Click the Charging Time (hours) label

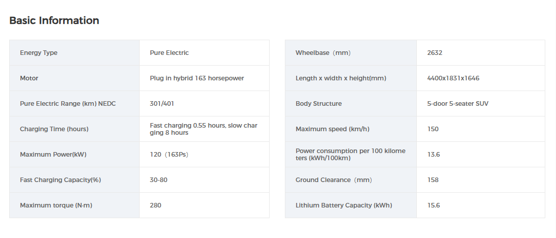[54, 129]
